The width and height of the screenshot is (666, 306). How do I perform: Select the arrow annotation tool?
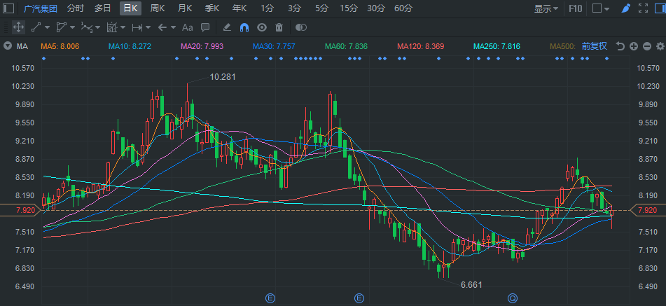point(162,27)
